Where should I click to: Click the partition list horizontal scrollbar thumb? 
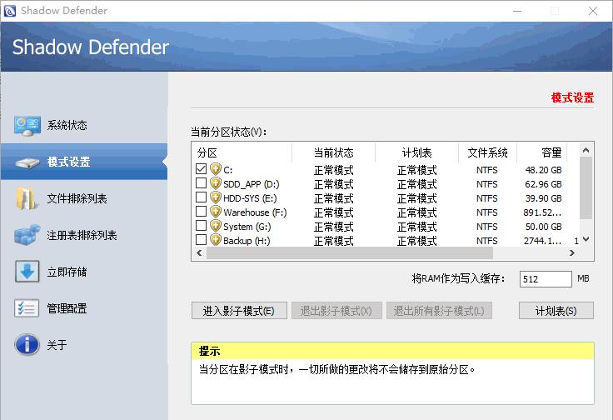[x=350, y=253]
